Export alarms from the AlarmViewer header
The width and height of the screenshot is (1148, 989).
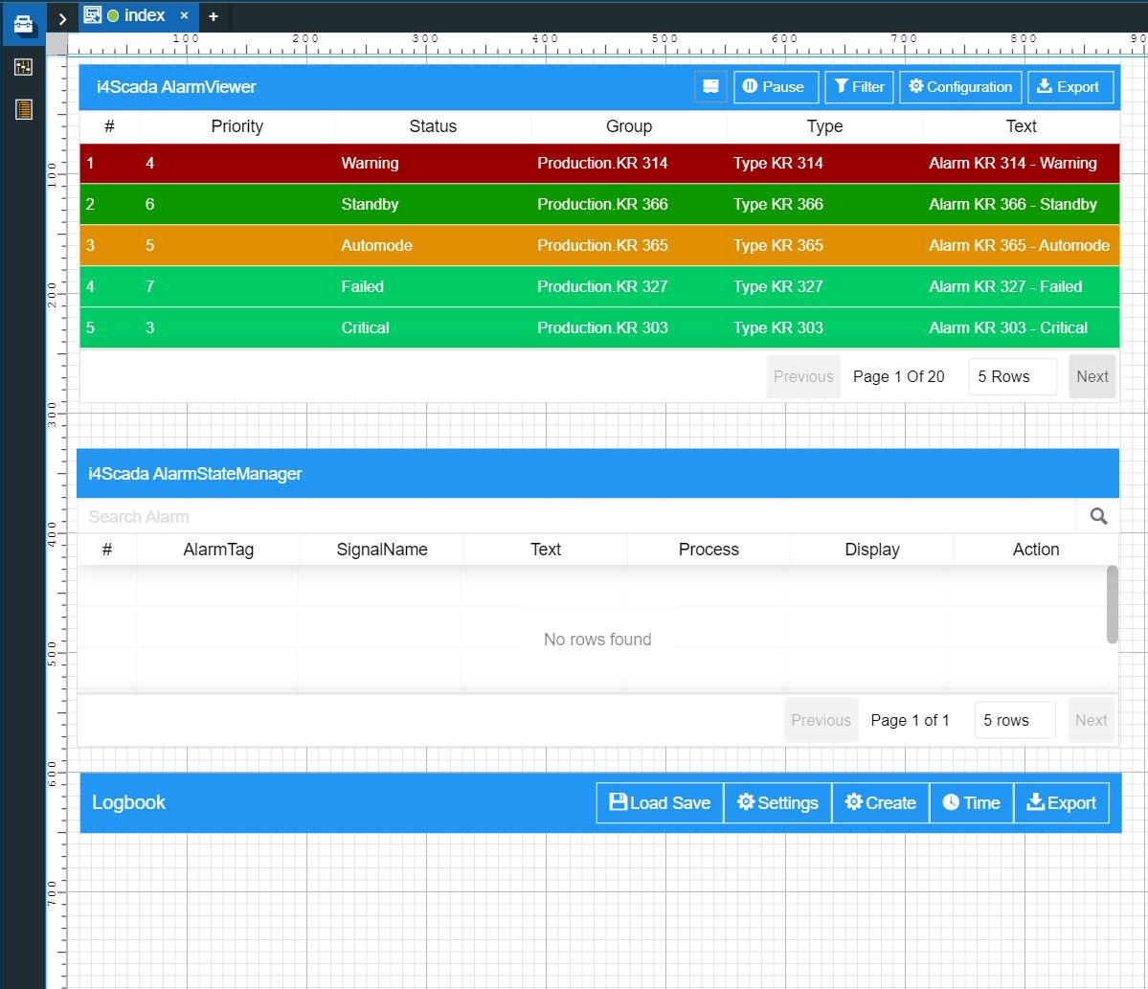pos(1070,87)
